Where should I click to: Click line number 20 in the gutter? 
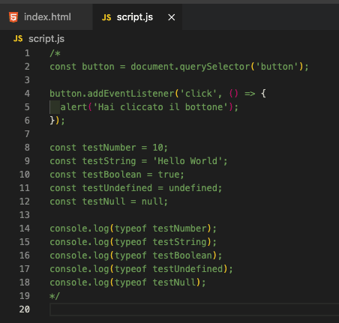coord(25,310)
